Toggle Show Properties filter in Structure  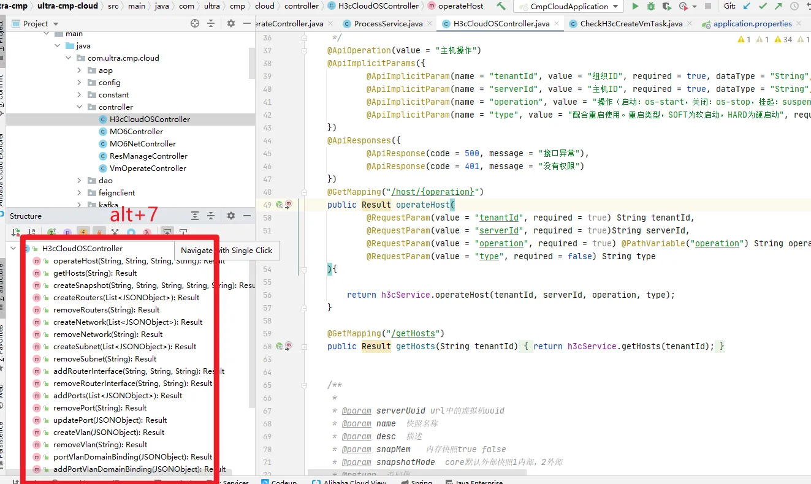point(67,232)
